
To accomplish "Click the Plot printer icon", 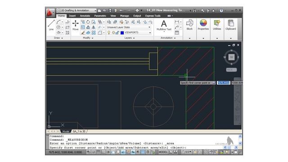I will 137,11.
